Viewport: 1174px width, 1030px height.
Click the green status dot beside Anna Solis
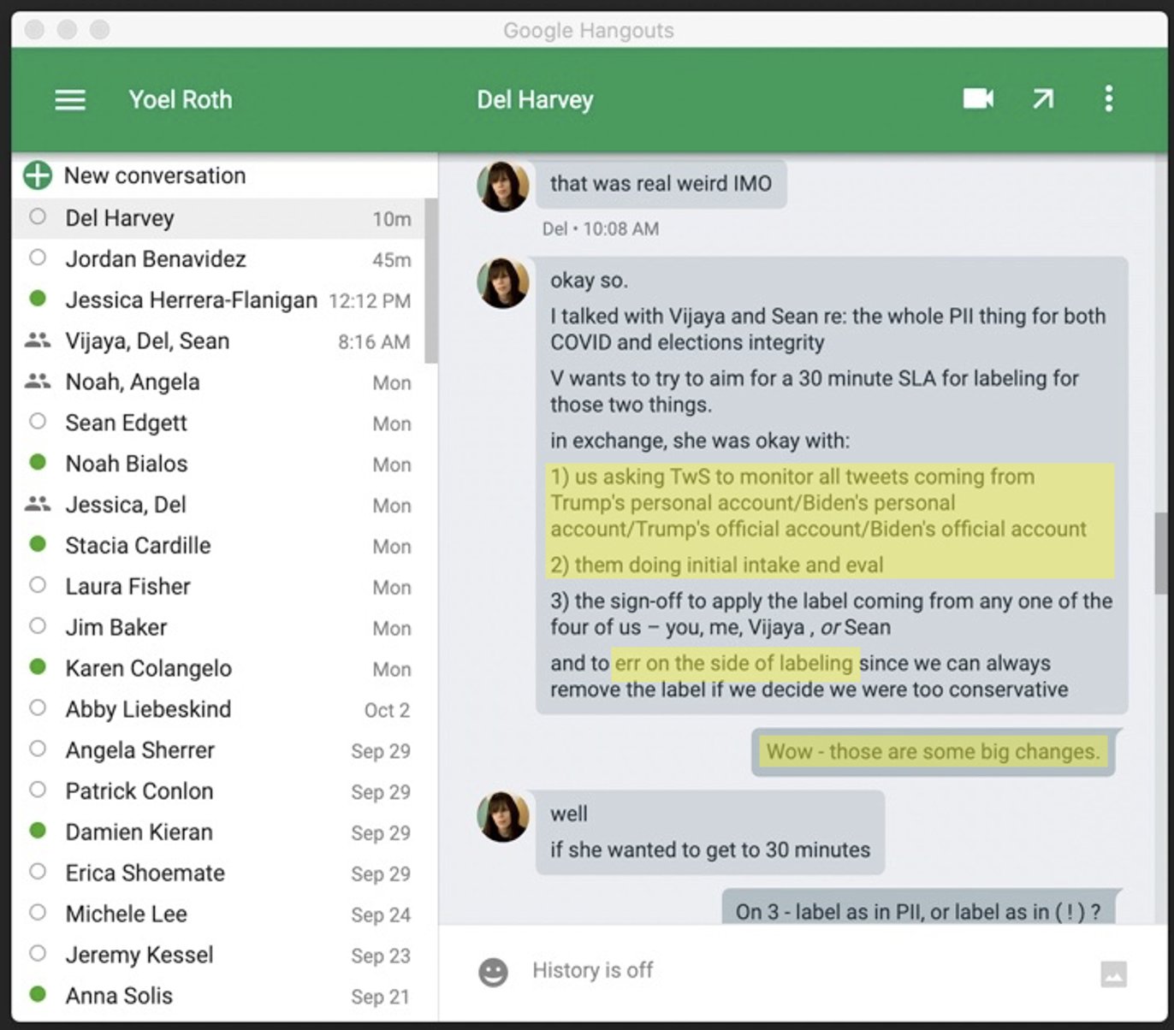(x=38, y=994)
